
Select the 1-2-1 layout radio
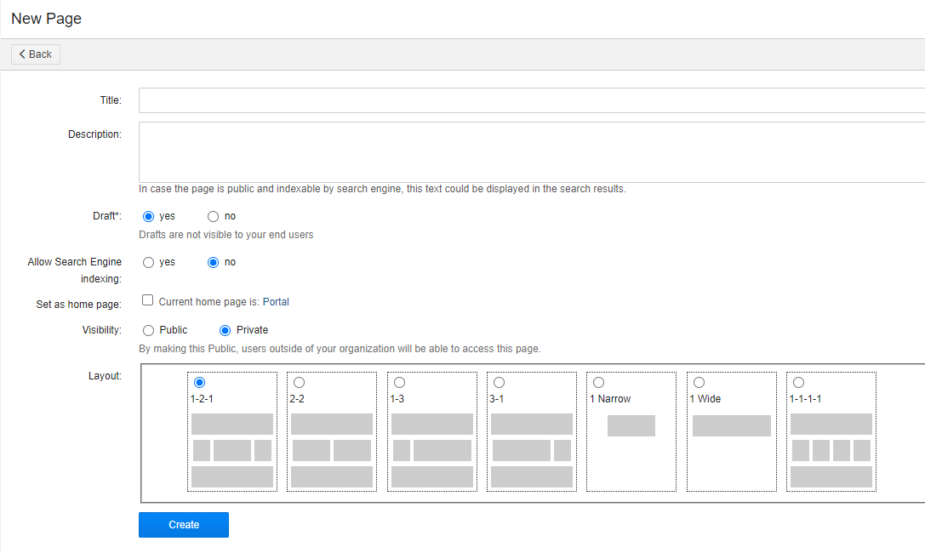pyautogui.click(x=199, y=383)
